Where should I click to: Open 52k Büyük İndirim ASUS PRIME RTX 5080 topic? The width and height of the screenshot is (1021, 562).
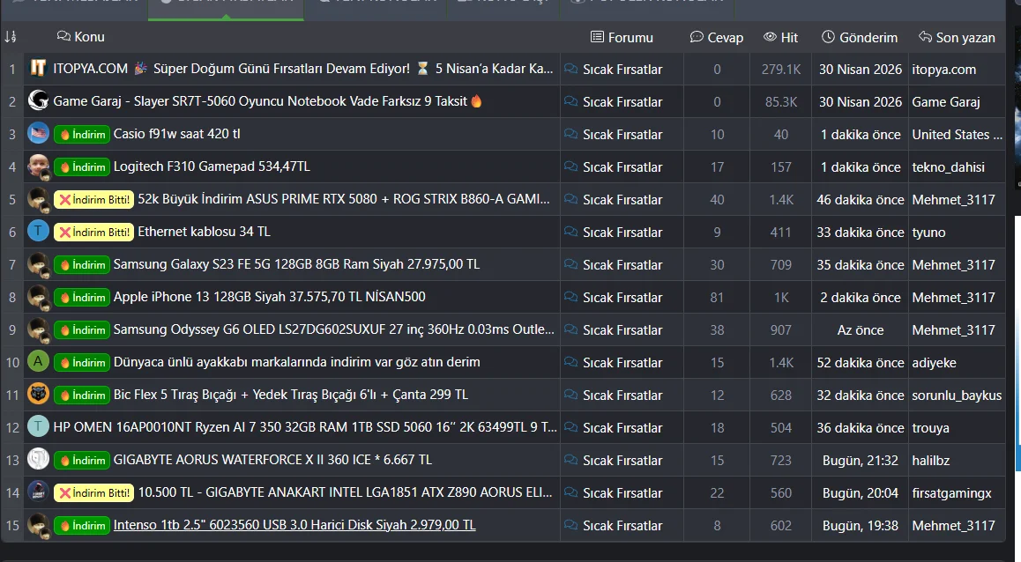click(344, 198)
